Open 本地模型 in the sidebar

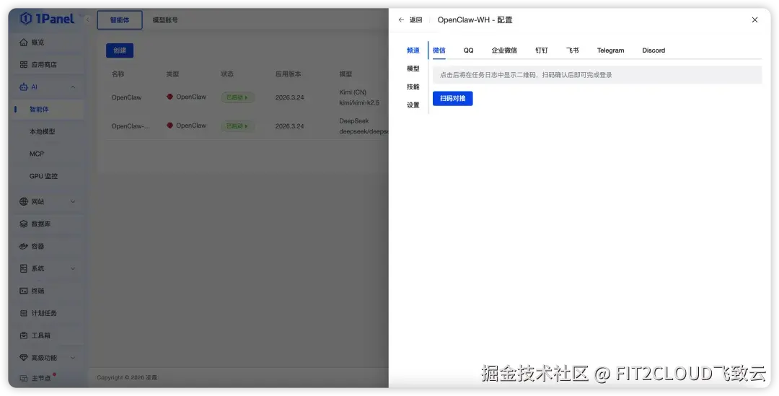(43, 132)
